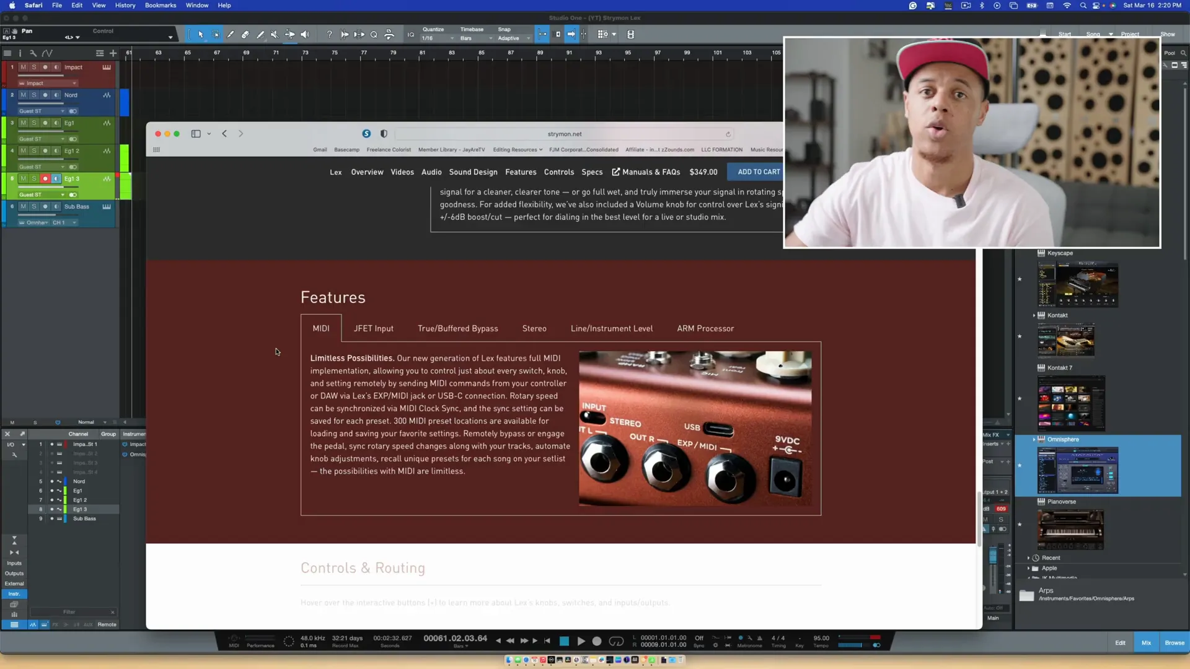Open the question mark help tool
The width and height of the screenshot is (1190, 669).
[330, 35]
